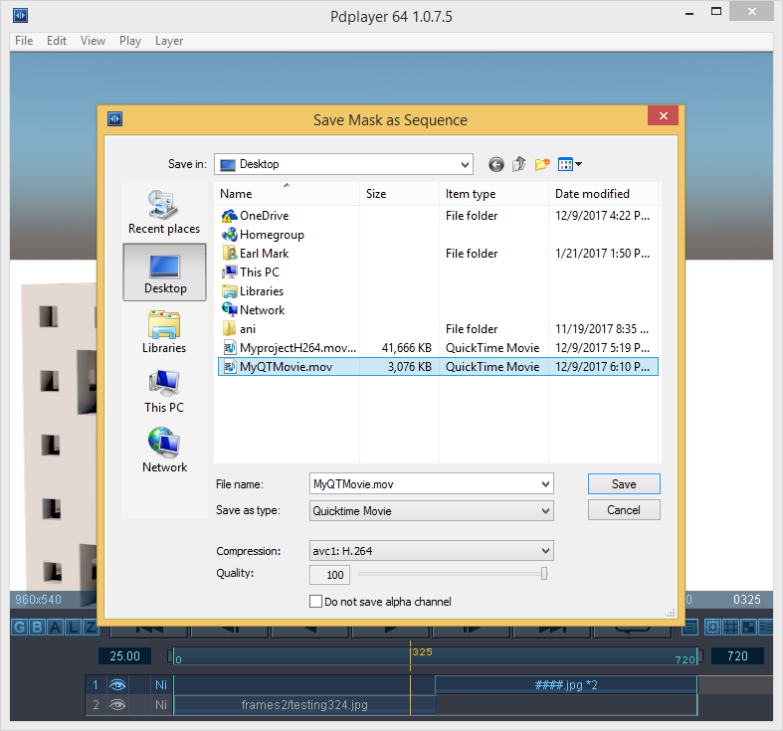The height and width of the screenshot is (731, 783).
Task: Click the timeline playhead at frame 325
Action: [411, 656]
